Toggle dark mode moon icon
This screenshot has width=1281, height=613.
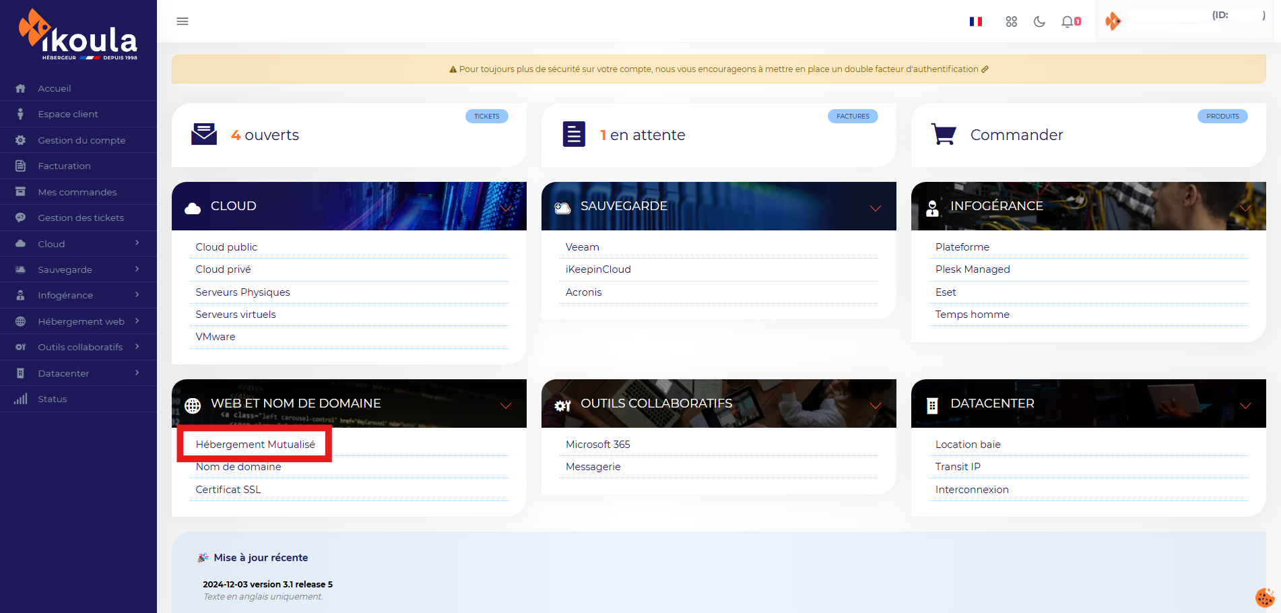click(x=1039, y=22)
